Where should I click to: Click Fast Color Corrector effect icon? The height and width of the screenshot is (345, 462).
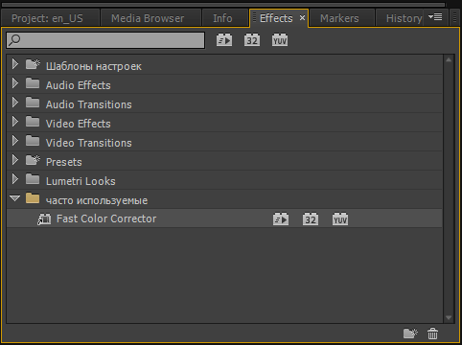[44, 219]
